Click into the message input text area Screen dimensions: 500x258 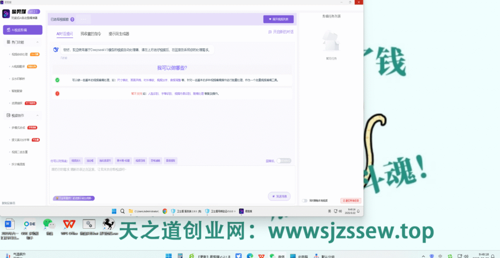tap(171, 178)
